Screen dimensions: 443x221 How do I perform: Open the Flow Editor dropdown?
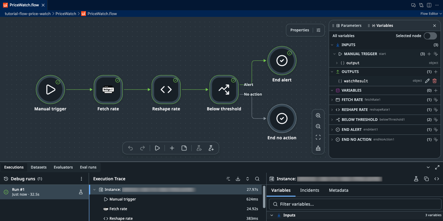click(431, 14)
